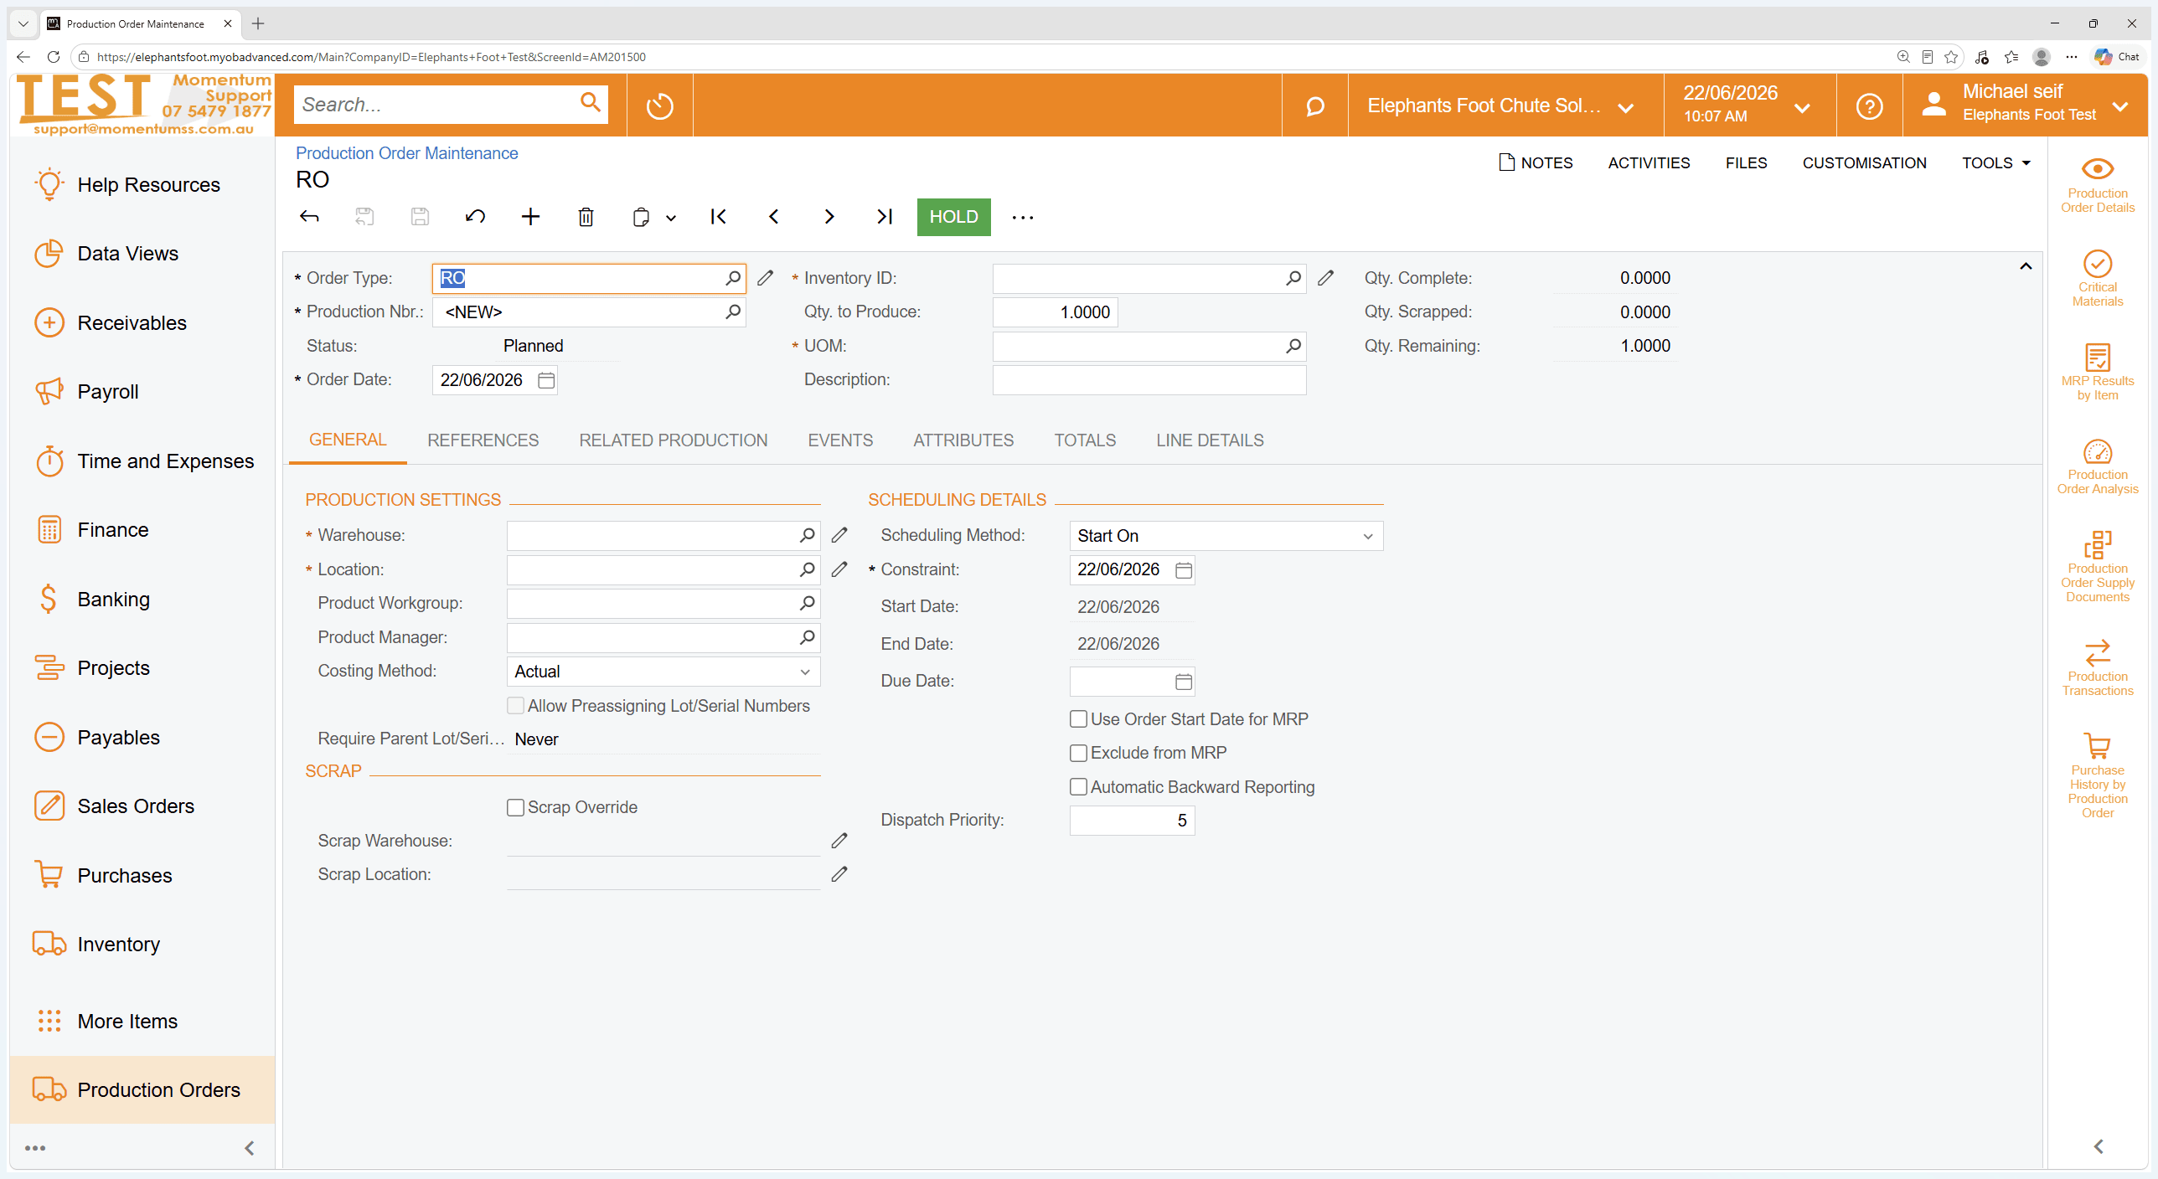
Task: Go to first record icon
Action: pos(718,217)
